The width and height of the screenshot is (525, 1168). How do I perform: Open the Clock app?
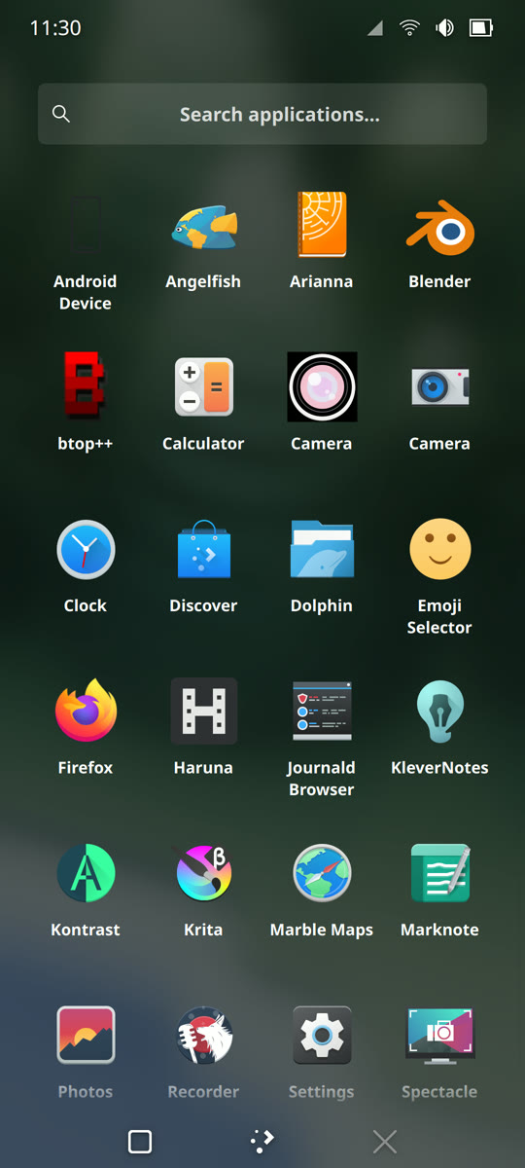86,566
